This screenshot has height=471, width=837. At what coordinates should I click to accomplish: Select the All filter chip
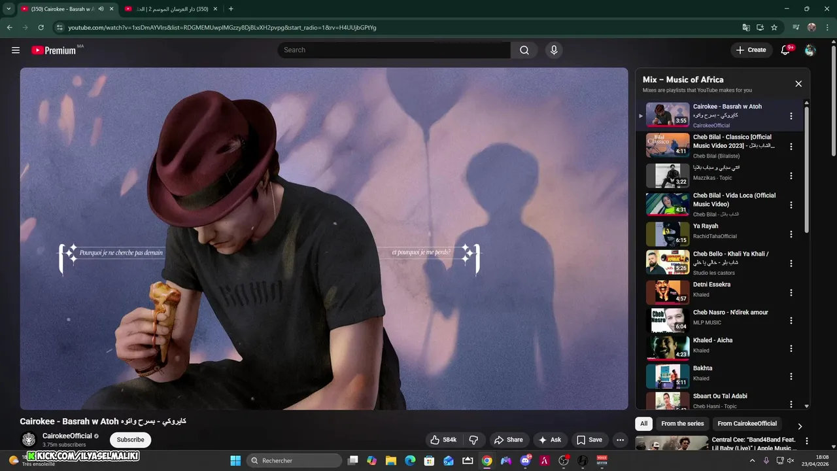[x=644, y=423]
